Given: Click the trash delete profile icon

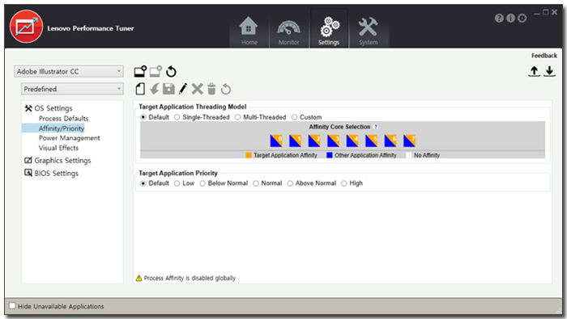Looking at the screenshot, I should point(211,89).
